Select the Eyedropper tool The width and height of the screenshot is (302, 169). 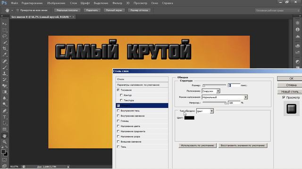pos(4,54)
